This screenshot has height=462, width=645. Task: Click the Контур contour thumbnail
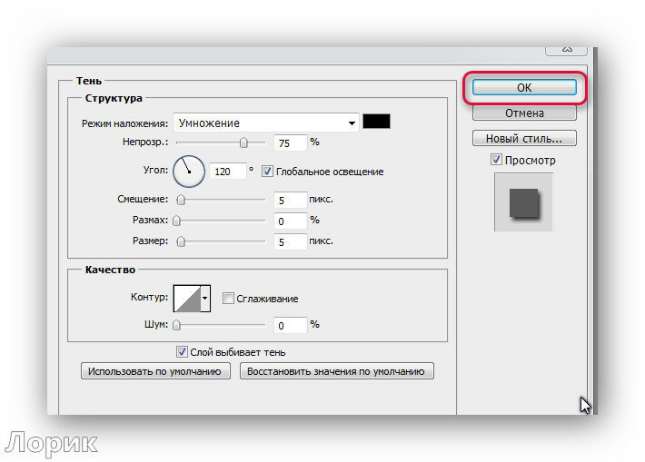pyautogui.click(x=187, y=299)
